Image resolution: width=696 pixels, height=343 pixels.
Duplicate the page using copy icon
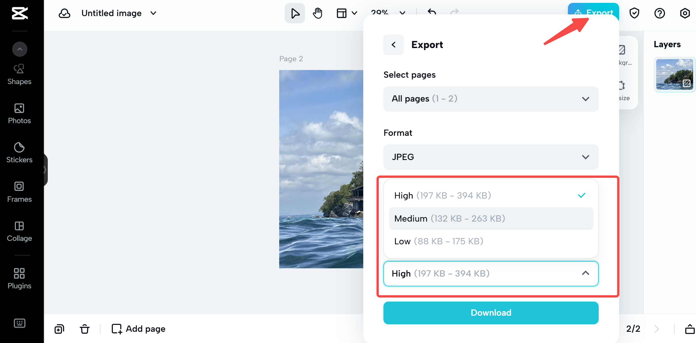coord(59,329)
